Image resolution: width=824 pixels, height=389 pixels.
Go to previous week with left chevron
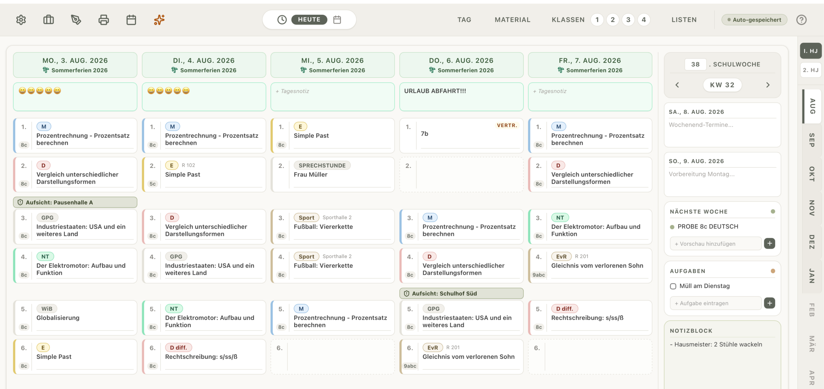click(x=677, y=85)
